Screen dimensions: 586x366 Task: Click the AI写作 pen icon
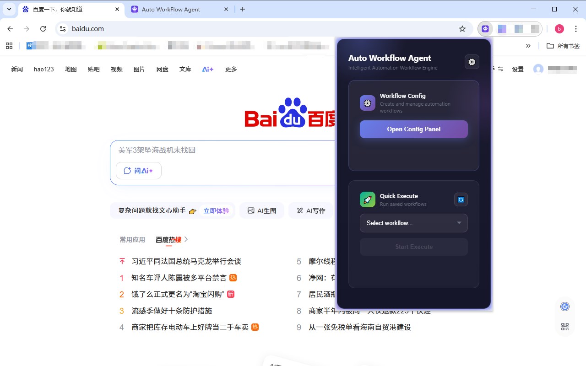click(300, 210)
